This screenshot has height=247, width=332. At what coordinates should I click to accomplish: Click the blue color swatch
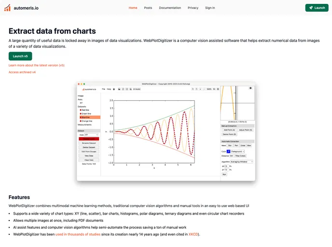click(228, 151)
